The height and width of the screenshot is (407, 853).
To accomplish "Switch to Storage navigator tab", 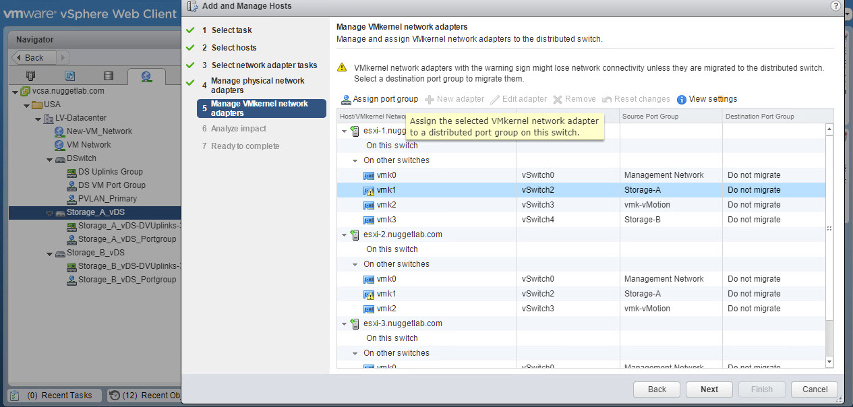I will click(108, 75).
